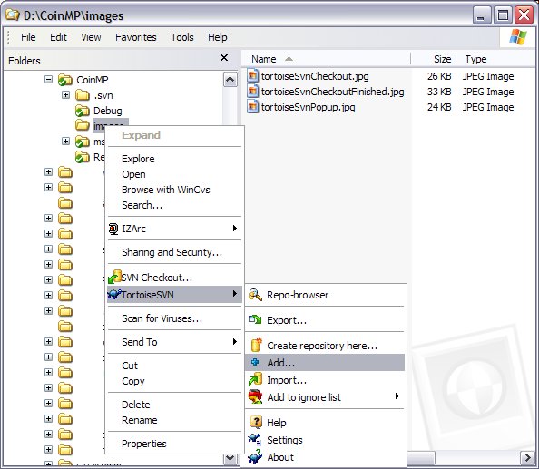Choose Open from the context menu
Screen dimensions: 539x469
click(174, 174)
